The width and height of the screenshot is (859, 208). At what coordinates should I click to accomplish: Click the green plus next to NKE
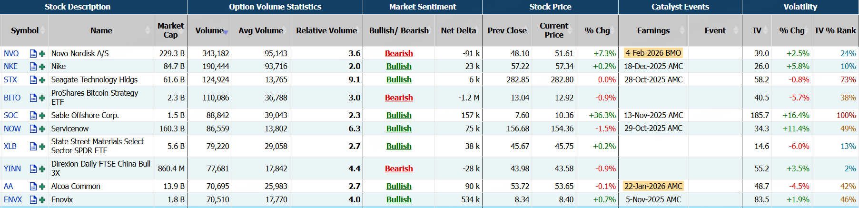[42, 67]
